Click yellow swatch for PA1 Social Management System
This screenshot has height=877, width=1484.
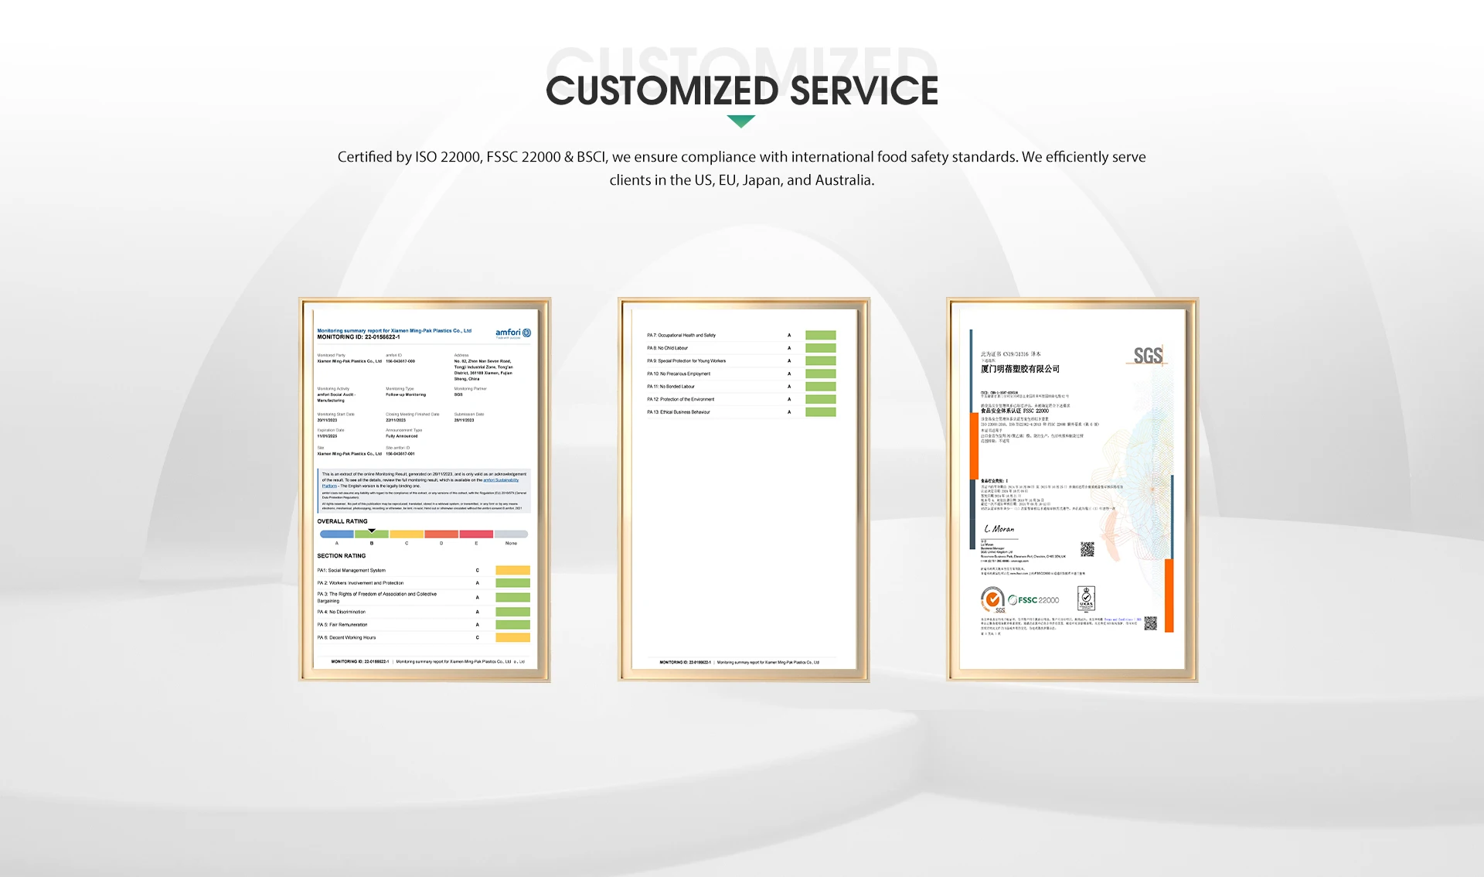click(512, 571)
